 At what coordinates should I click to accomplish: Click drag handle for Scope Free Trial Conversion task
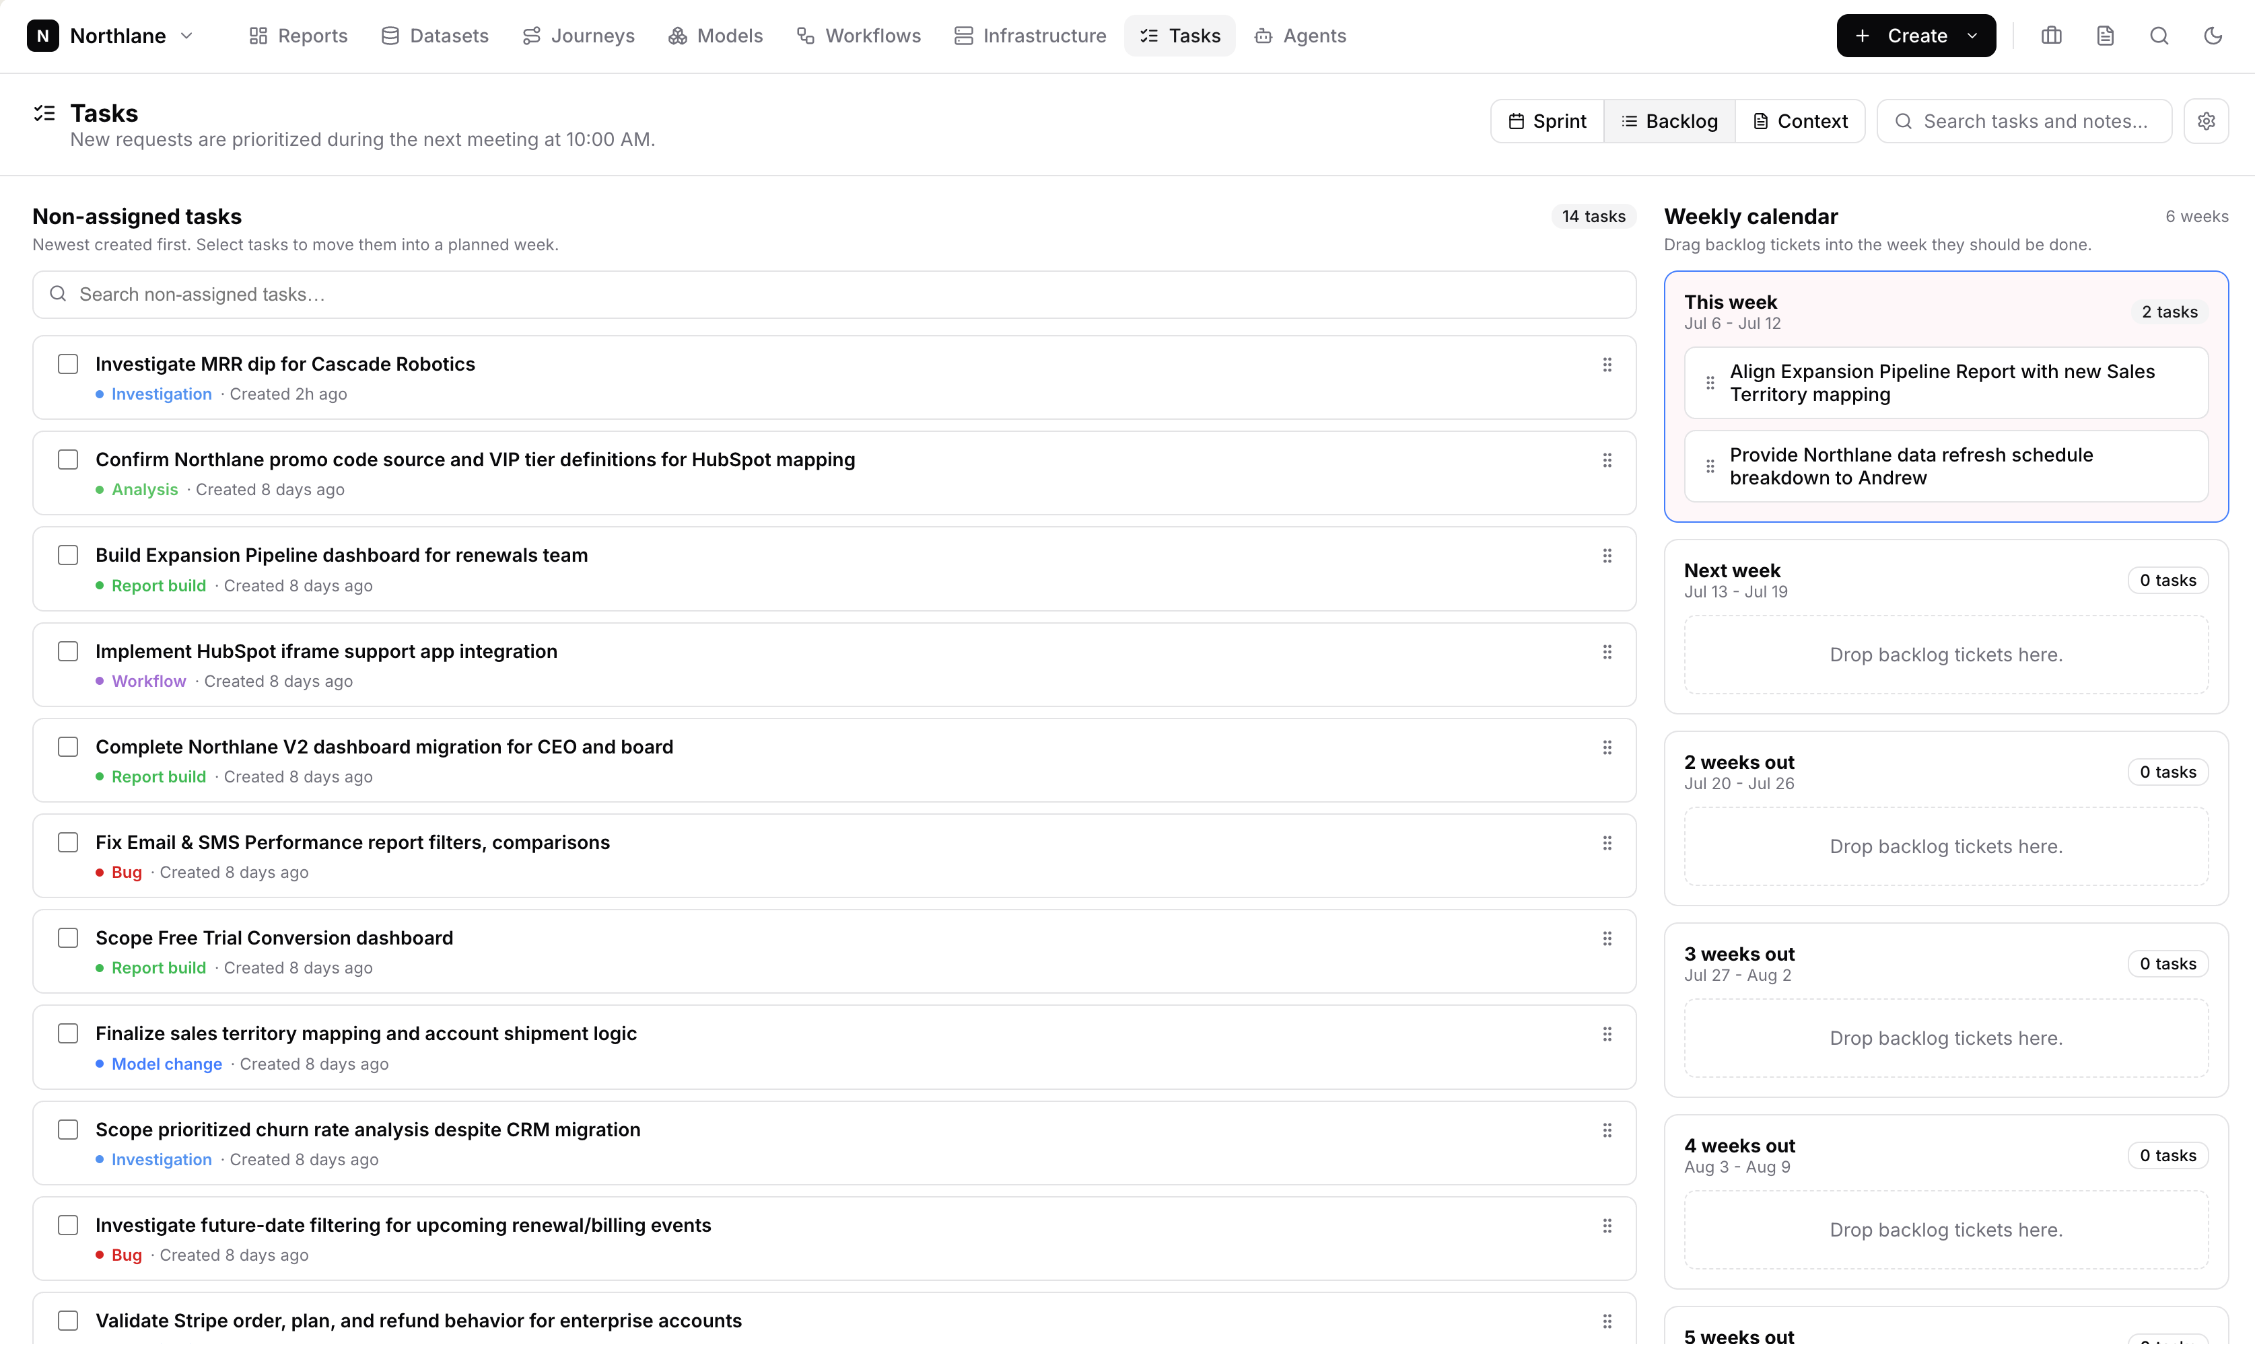[x=1607, y=938]
